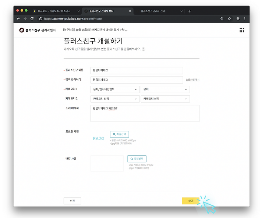265x218 pixels.
Task: Click the macOS red close window button
Action: (18, 10)
